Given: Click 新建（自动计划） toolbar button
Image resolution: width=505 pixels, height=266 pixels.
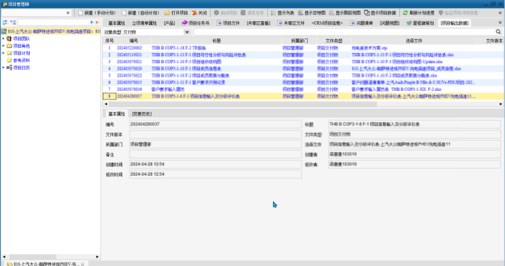Looking at the screenshot, I should coord(140,13).
